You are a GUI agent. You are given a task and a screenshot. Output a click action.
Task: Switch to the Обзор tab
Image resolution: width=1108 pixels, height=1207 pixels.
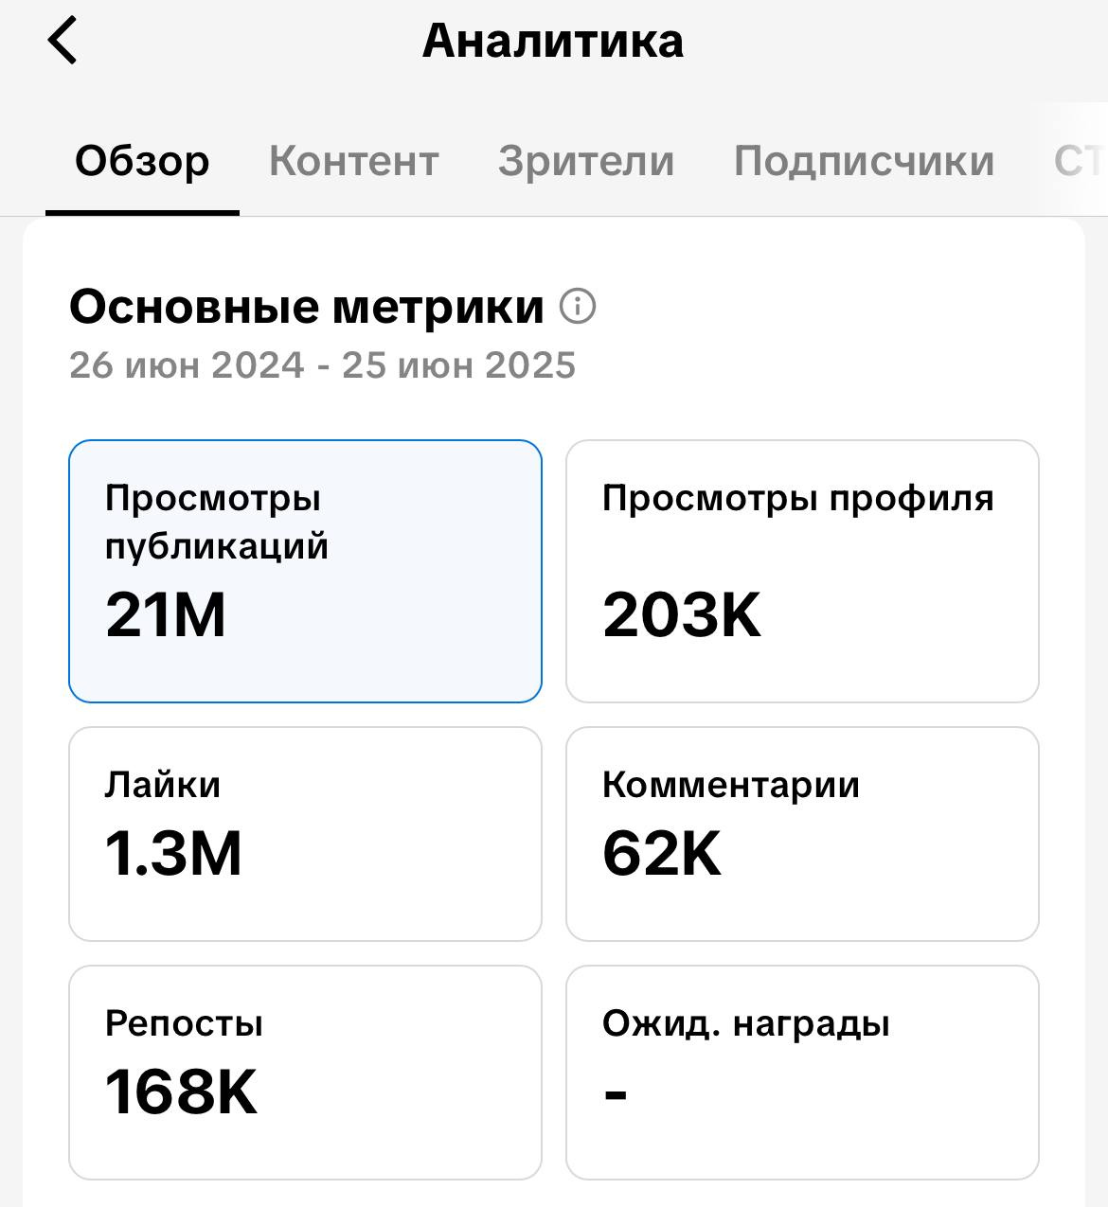[x=142, y=161]
